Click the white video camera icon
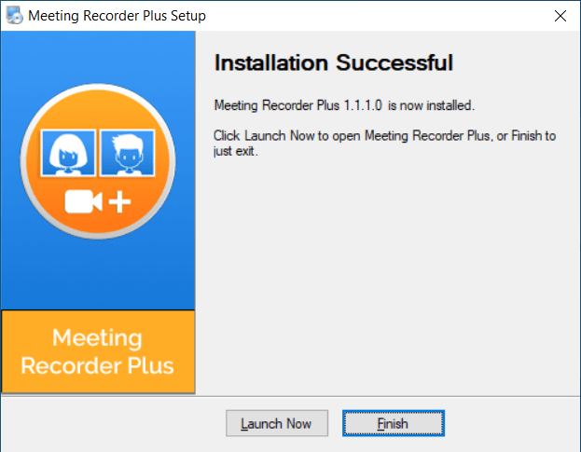Image resolution: width=581 pixels, height=452 pixels. coord(83,201)
